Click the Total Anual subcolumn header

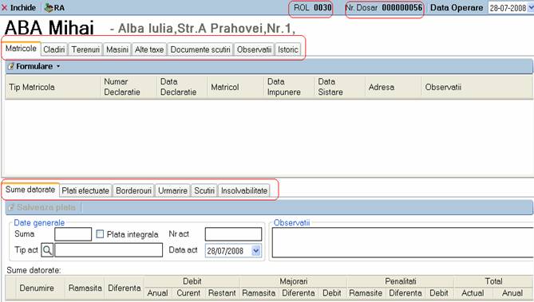512,292
